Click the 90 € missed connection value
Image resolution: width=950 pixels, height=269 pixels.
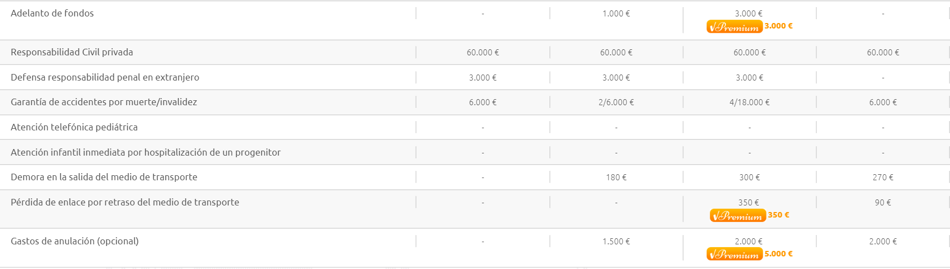(x=883, y=203)
